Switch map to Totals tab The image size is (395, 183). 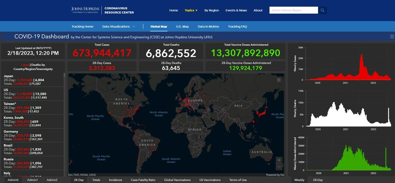(96, 180)
